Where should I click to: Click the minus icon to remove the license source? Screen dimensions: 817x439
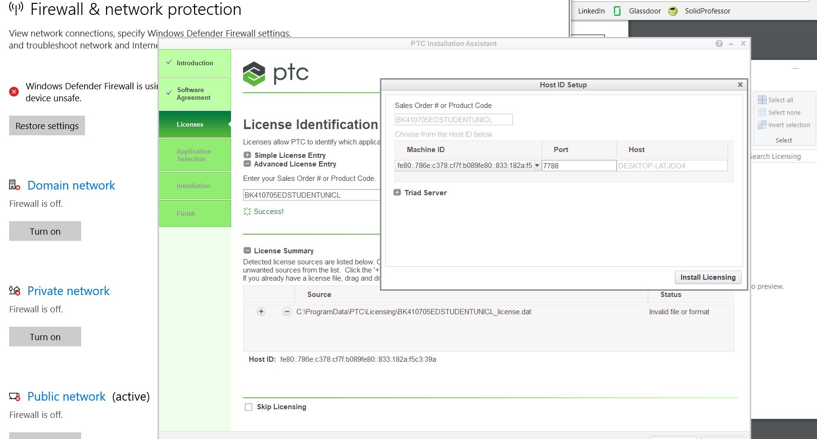pyautogui.click(x=287, y=312)
